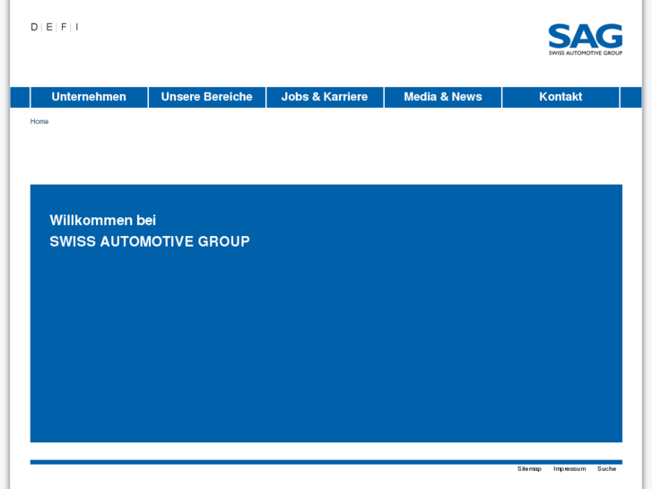Viewport: 652px width, 489px height.
Task: Switch language to English (E)
Action: [49, 27]
